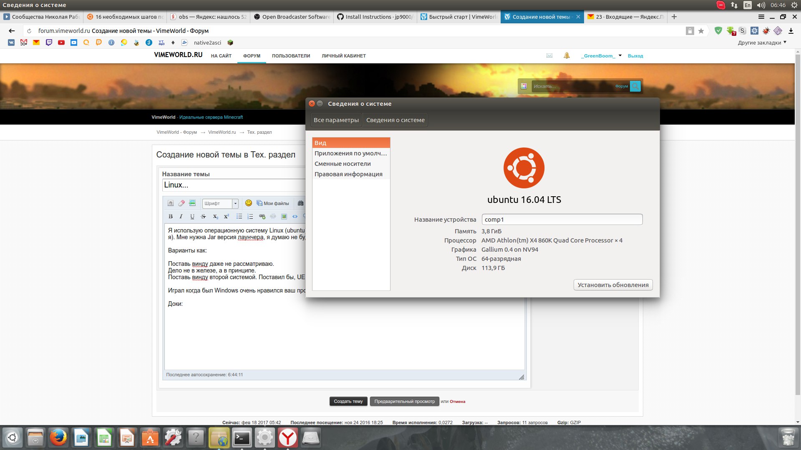The height and width of the screenshot is (450, 801).
Task: Toggle subscript formatting in editor
Action: (x=215, y=216)
